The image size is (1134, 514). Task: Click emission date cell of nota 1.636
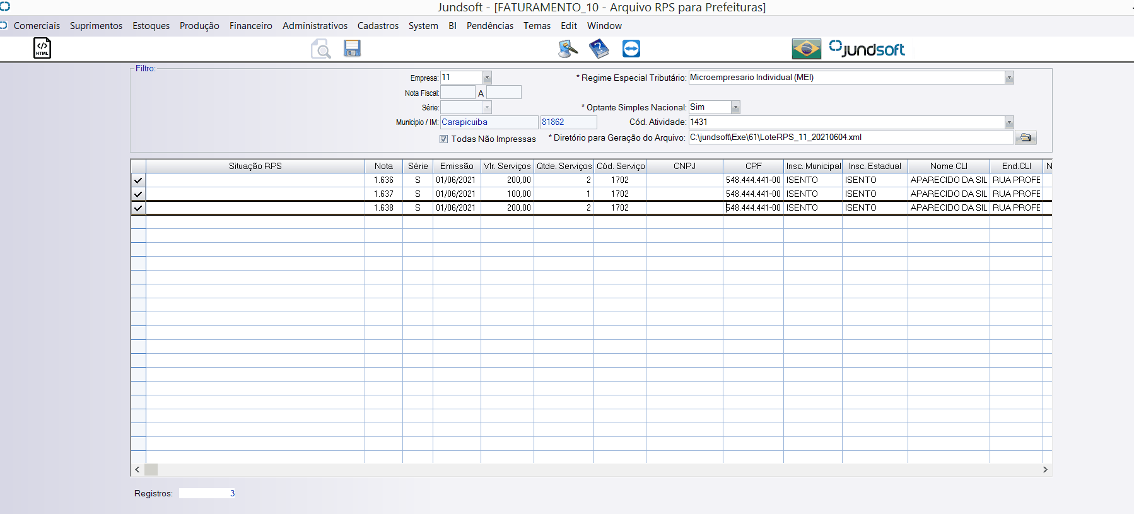point(457,180)
